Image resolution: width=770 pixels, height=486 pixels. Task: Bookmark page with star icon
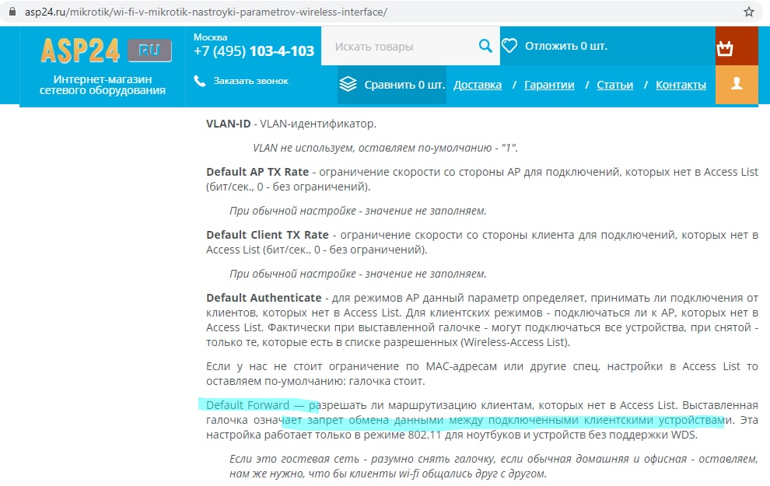(748, 12)
